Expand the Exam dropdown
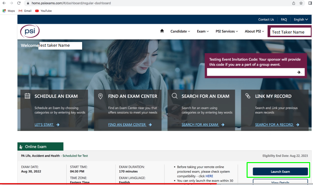 click(203, 31)
